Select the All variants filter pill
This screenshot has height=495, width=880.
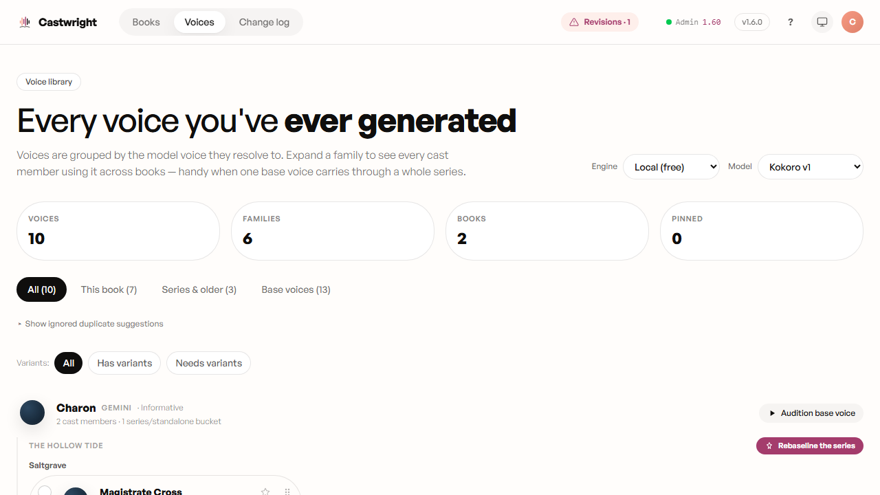(69, 363)
